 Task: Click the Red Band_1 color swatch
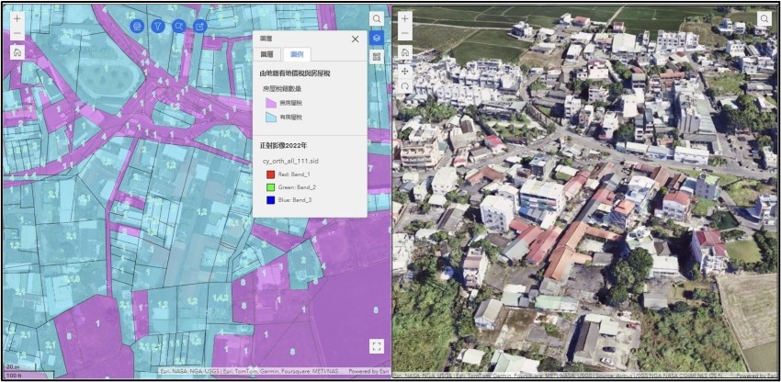[270, 174]
